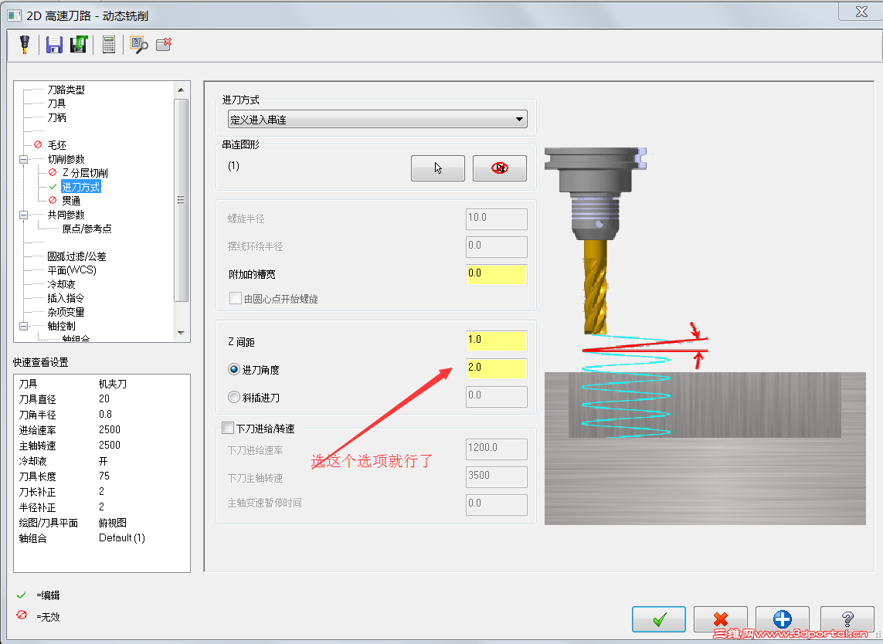Select 冷却液 in tree

(x=61, y=284)
